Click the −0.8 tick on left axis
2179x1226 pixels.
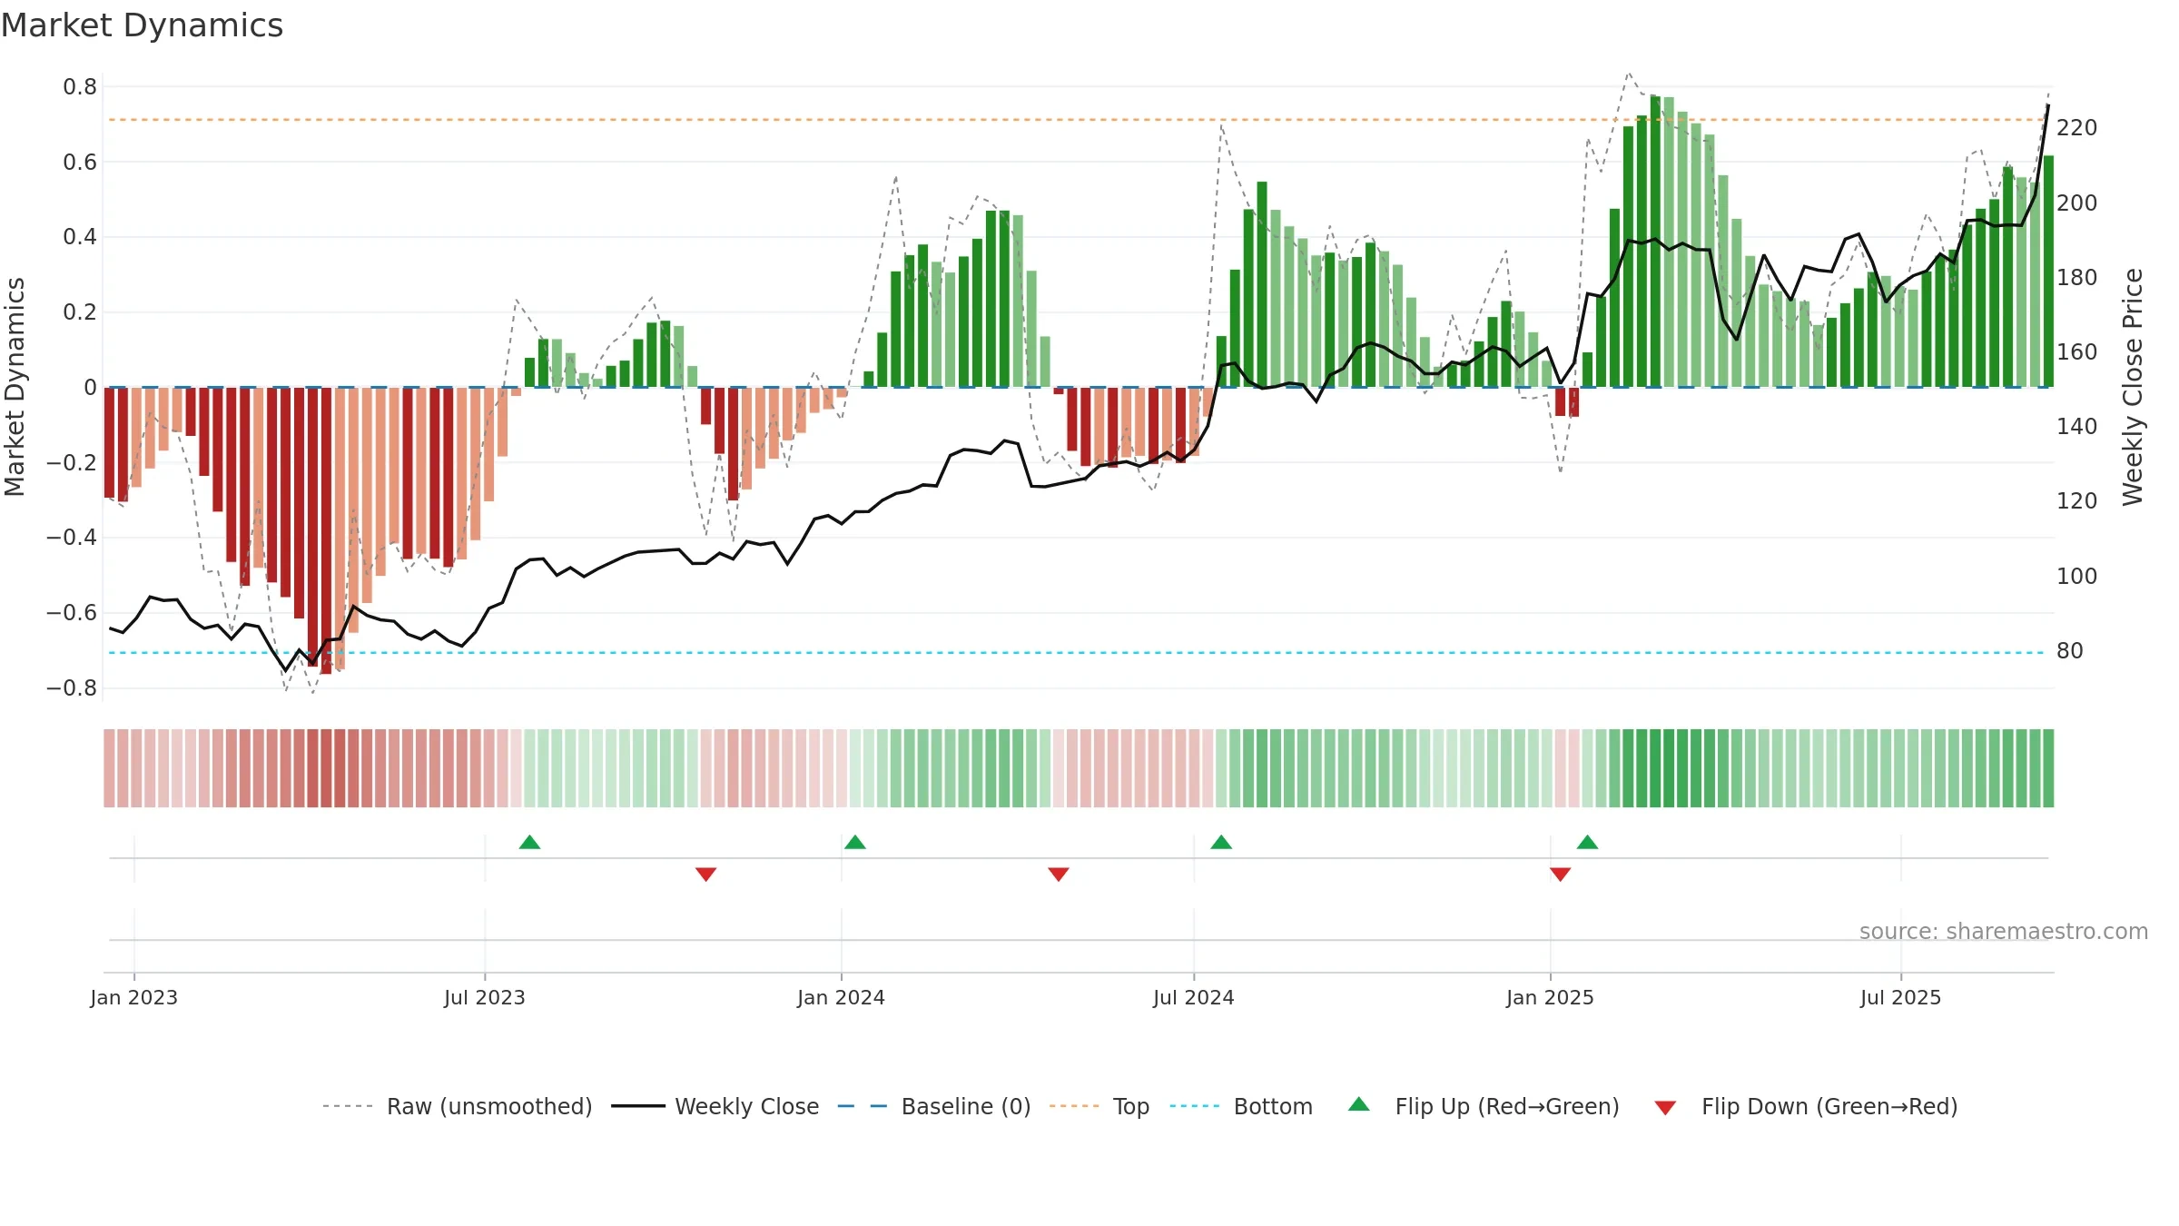click(x=72, y=688)
